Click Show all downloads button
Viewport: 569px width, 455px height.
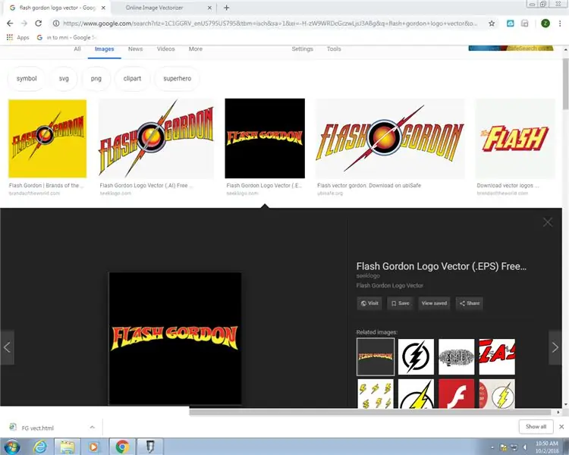pyautogui.click(x=536, y=427)
